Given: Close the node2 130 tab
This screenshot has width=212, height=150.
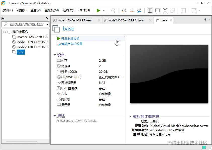Looking at the screenshot, I should coord(150,20).
